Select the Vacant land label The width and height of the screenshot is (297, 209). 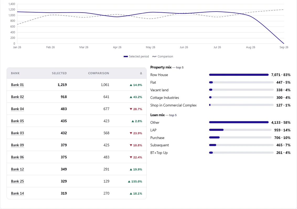point(159,90)
